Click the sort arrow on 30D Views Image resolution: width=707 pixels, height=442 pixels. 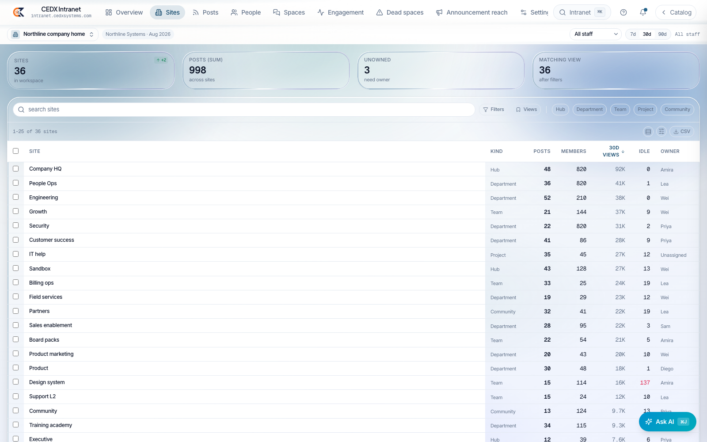pyautogui.click(x=623, y=152)
